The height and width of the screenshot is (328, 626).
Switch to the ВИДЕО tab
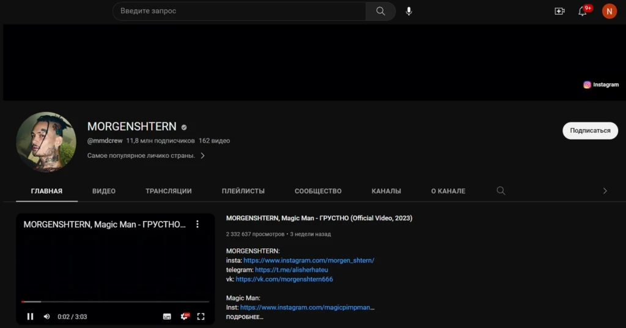(x=104, y=191)
